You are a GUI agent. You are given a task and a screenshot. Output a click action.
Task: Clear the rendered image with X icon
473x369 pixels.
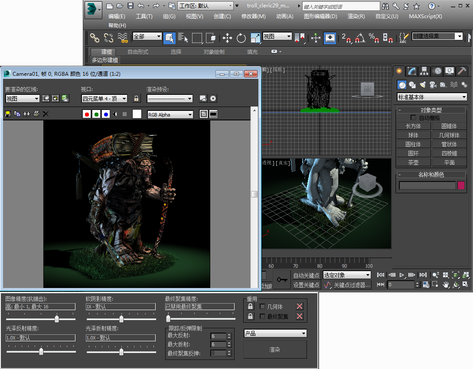pos(46,114)
